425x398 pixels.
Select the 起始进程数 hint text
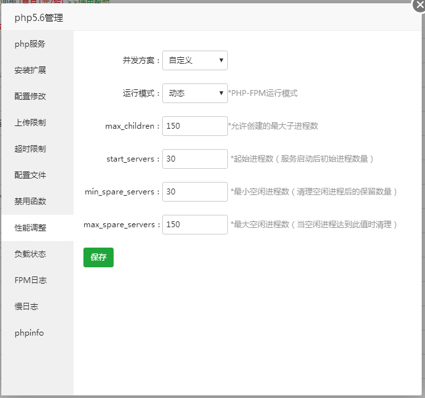[302, 159]
